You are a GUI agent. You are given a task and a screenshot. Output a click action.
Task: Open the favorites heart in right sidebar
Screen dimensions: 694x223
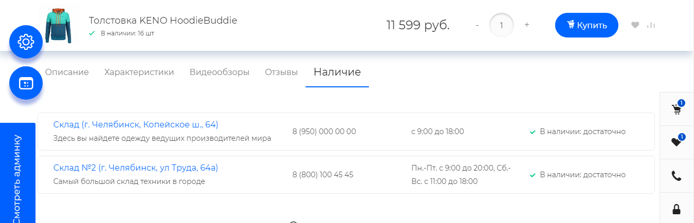point(677,142)
